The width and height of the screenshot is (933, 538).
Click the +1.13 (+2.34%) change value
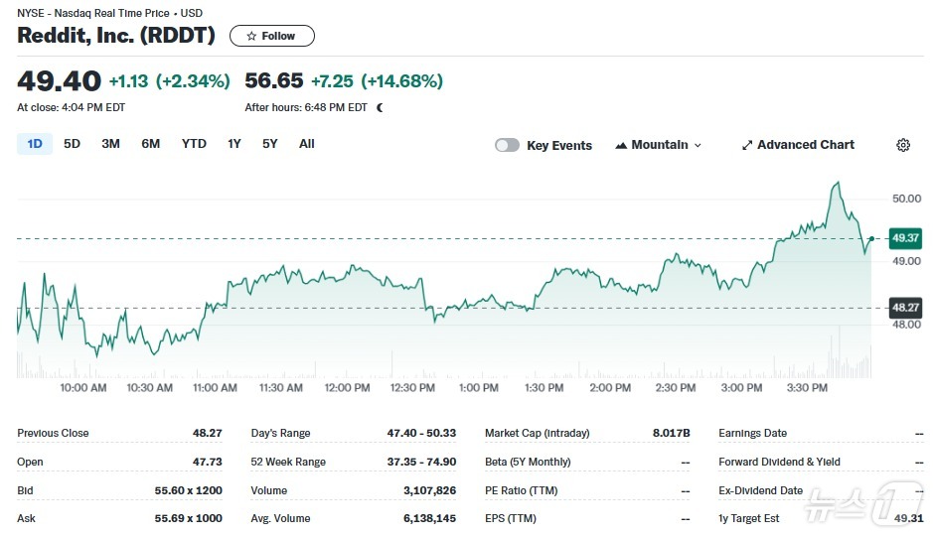pos(170,80)
